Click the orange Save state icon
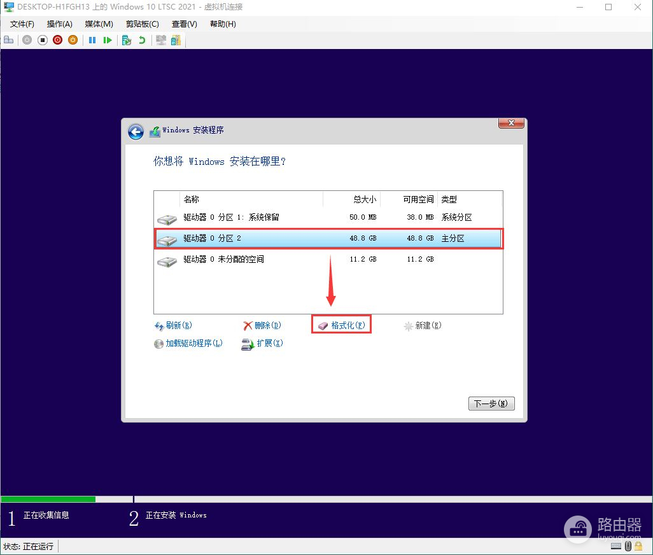The image size is (653, 555). (73, 40)
